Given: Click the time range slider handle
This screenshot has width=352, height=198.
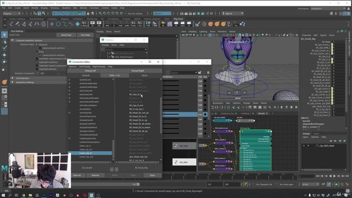Looking at the screenshot, I should click(138, 184).
